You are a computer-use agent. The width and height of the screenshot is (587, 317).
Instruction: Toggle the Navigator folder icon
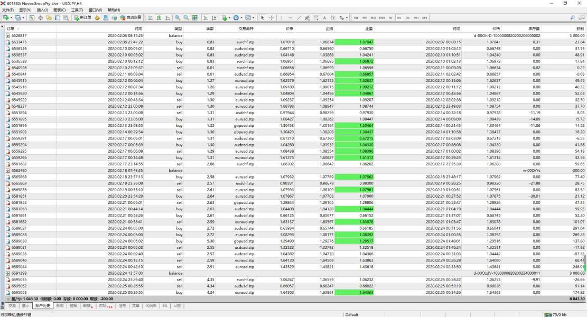(x=49, y=17)
